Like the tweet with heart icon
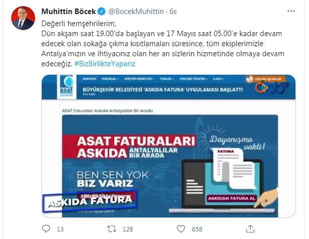 (x=181, y=229)
